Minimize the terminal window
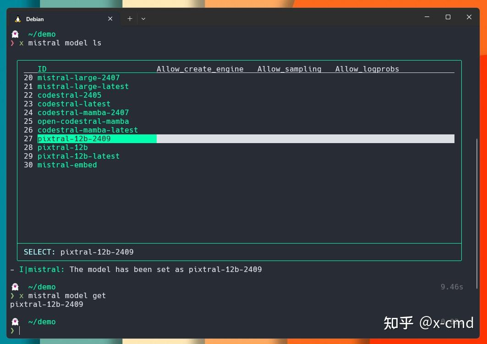 click(427, 17)
